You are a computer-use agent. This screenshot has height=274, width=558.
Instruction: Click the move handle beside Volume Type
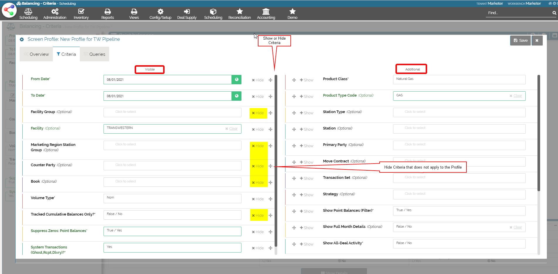pyautogui.click(x=270, y=199)
